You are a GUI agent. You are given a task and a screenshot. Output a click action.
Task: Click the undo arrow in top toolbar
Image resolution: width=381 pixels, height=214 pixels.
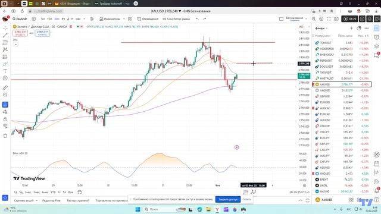point(197,18)
